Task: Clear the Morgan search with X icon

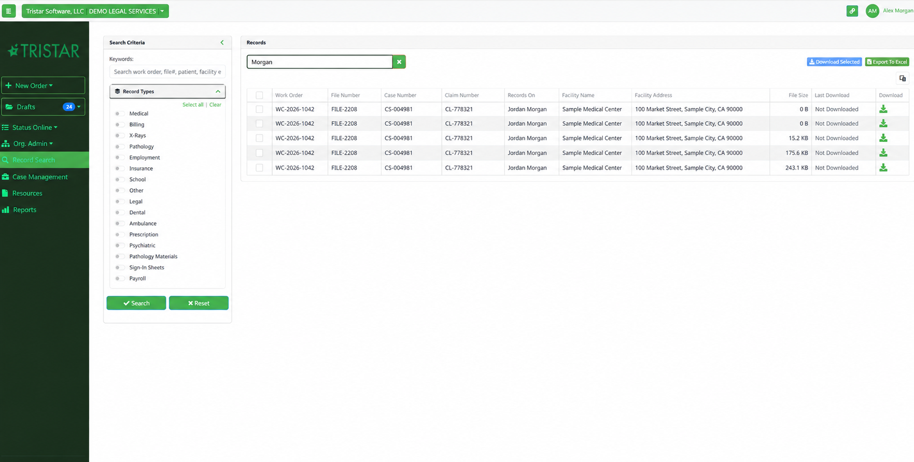Action: (x=399, y=62)
